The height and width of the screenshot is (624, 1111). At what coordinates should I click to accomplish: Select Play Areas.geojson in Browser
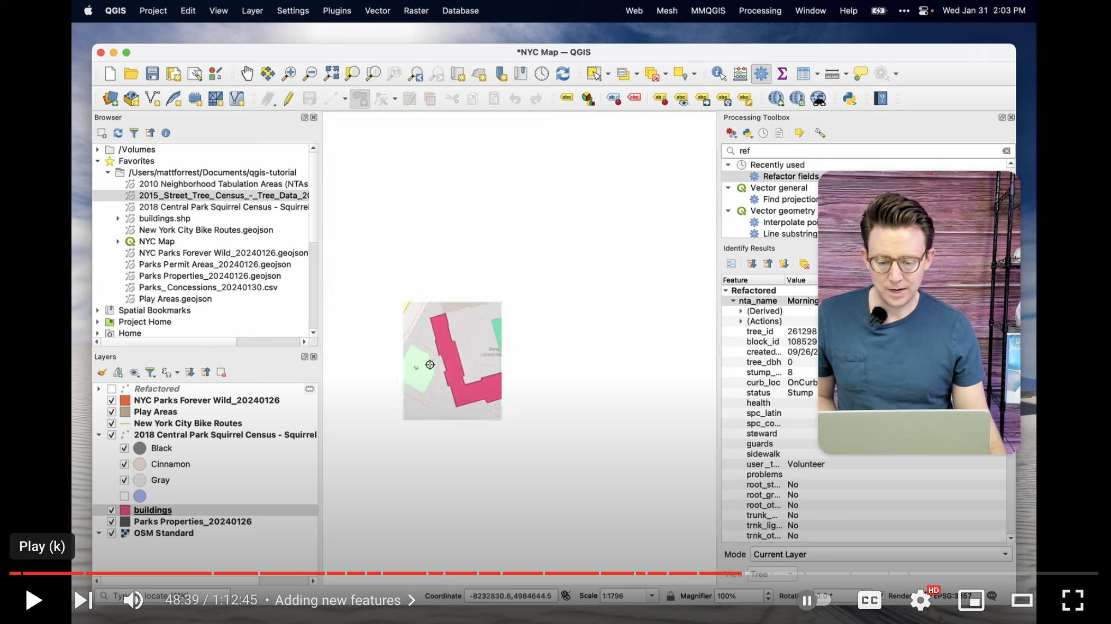[175, 299]
